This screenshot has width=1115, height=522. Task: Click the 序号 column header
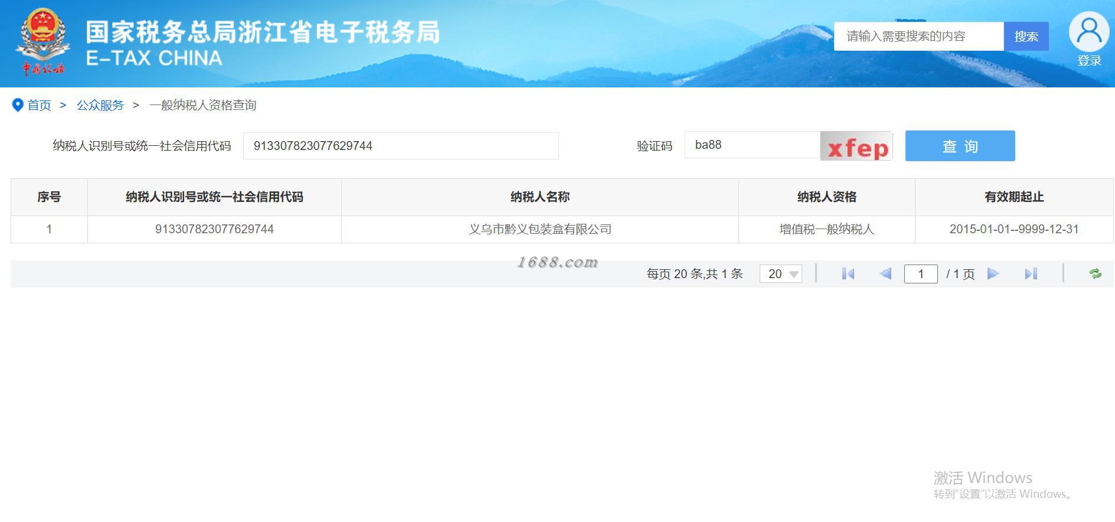pos(49,197)
